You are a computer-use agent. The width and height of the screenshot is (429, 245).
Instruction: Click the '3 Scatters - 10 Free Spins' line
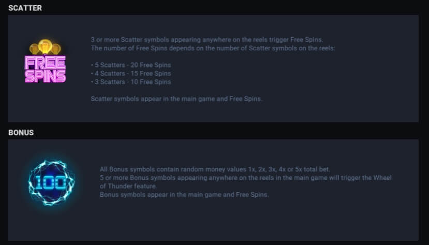(x=130, y=82)
